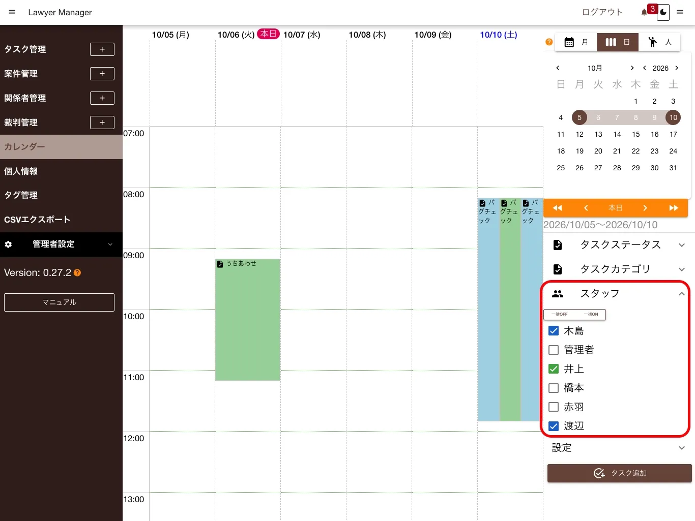Check the 管理者 staff checkbox
The image size is (695, 521).
click(x=554, y=350)
